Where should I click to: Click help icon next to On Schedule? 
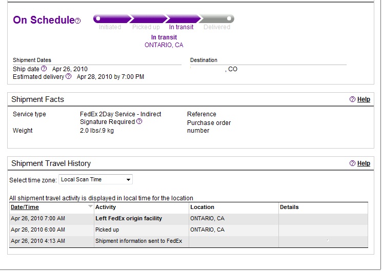pyautogui.click(x=78, y=21)
